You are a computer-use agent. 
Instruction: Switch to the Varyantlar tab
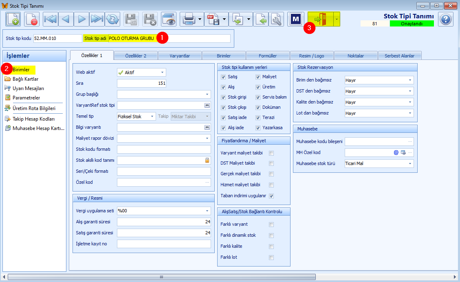180,56
